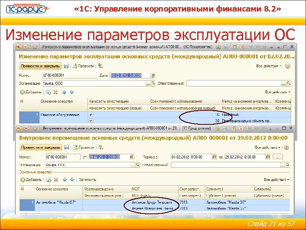Viewport: 306px width, 230px height.
Task: Click Номер field АЛ00-000001 in Изменение параметров
Action: pos(69,75)
